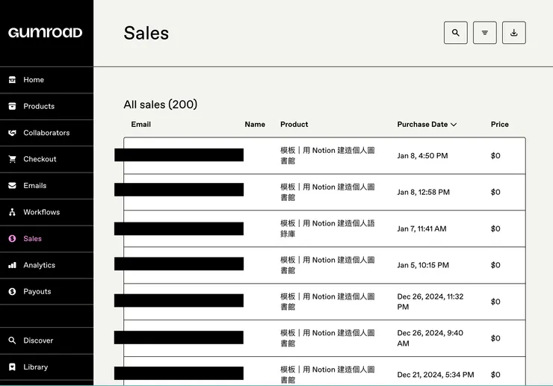The width and height of the screenshot is (553, 386).
Task: Click the Checkout cart icon
Action: 12,159
